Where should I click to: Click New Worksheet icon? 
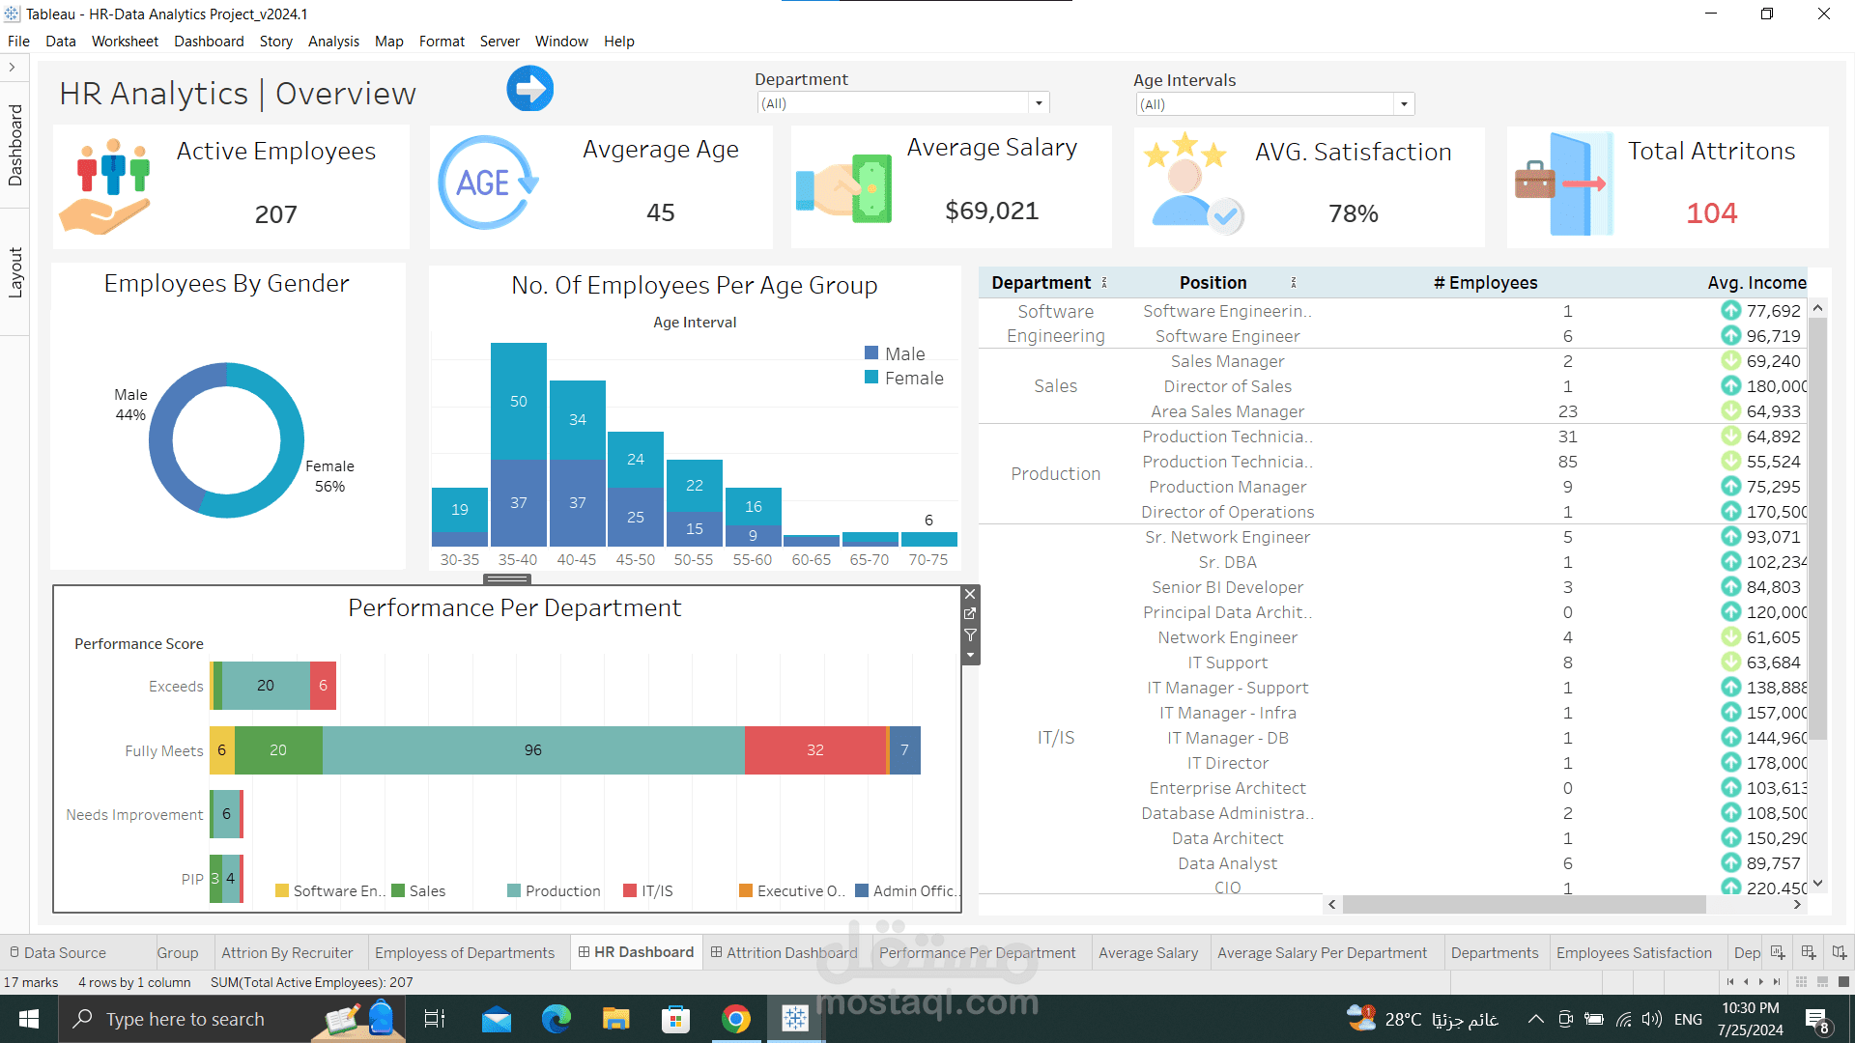click(x=1777, y=952)
